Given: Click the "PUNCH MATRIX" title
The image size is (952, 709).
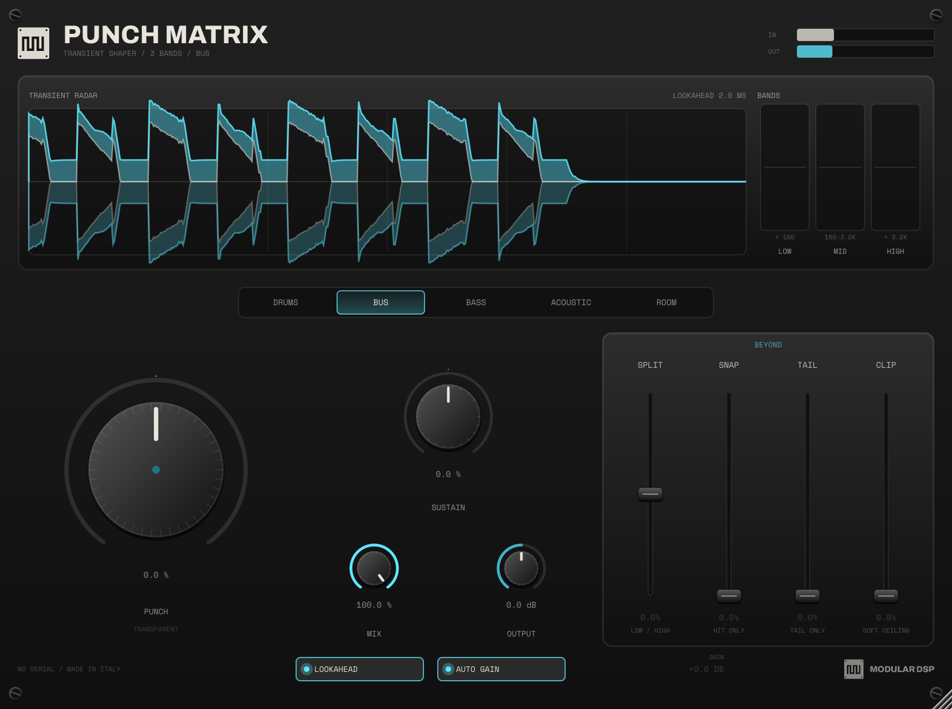Looking at the screenshot, I should point(166,34).
